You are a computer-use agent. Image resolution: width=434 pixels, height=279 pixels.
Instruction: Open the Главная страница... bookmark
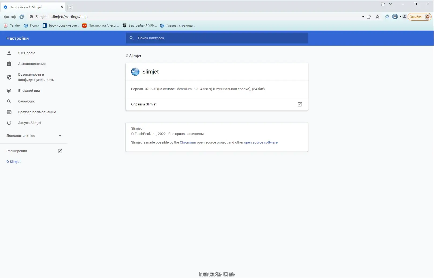[177, 25]
